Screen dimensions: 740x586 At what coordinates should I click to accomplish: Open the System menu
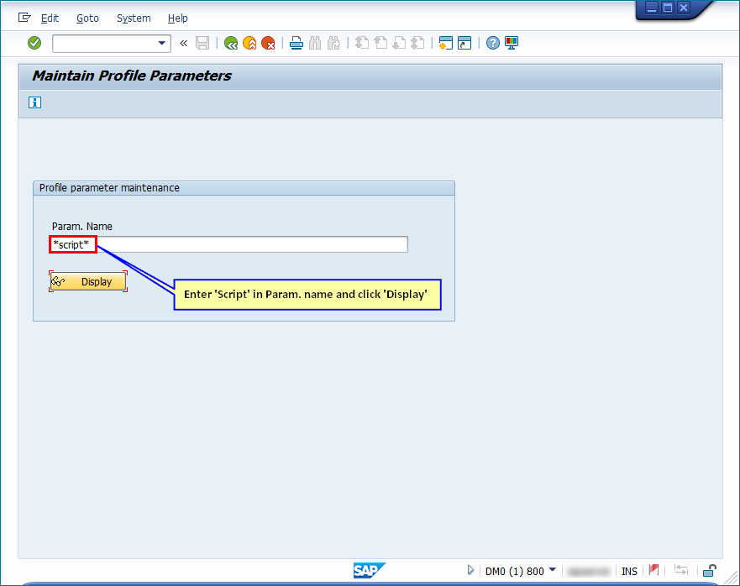pos(132,18)
